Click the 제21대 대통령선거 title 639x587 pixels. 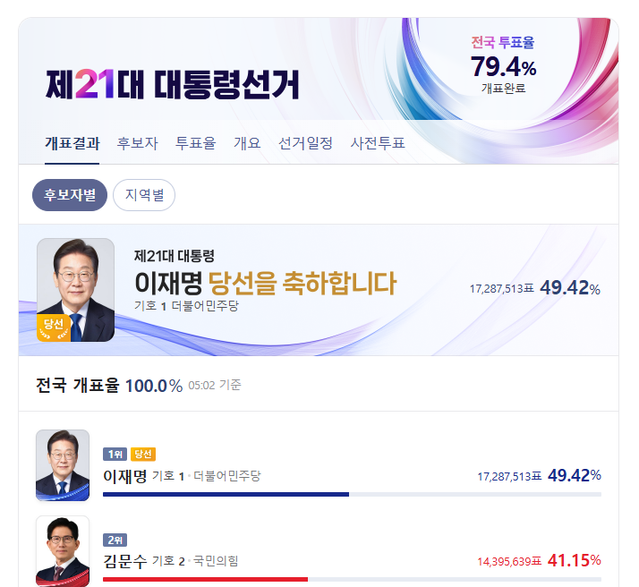[173, 84]
